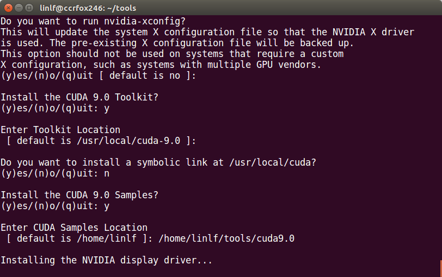Click the window title linlf@ccrfox246: ~/tools
The image size is (442, 277).
coord(88,8)
